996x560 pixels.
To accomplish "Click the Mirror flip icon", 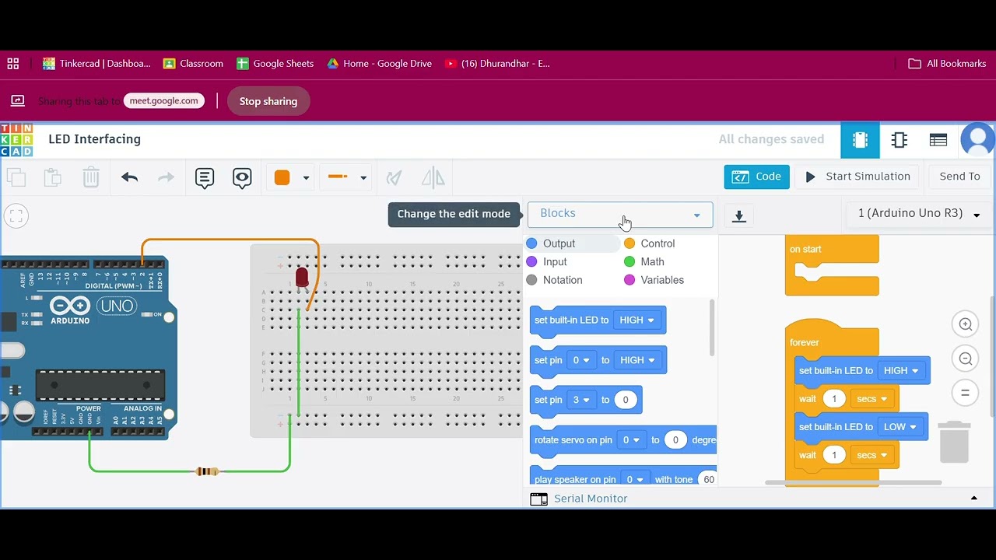I will (433, 177).
